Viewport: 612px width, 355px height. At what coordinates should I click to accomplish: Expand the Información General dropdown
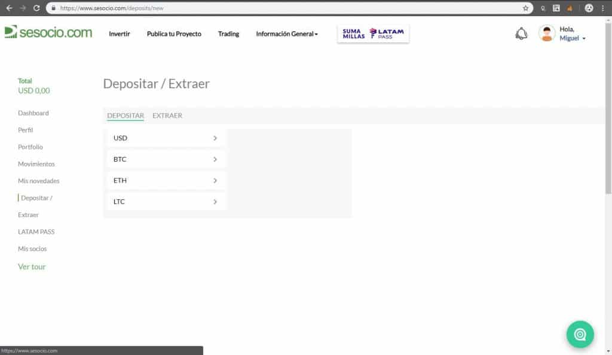287,34
